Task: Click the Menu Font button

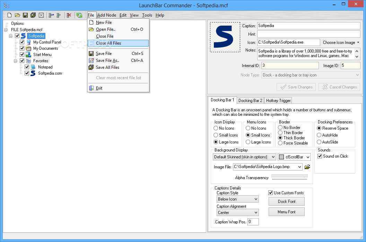Action: (286, 212)
